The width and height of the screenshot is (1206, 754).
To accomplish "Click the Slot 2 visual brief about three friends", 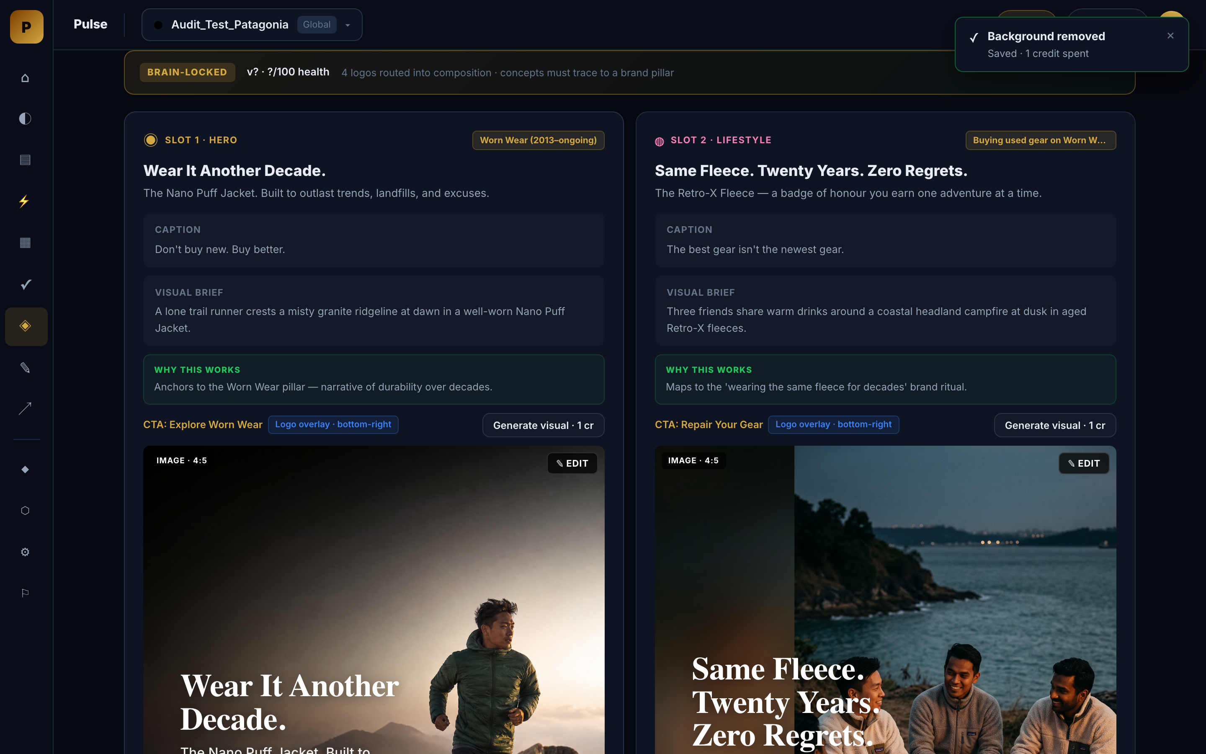I will pyautogui.click(x=876, y=320).
